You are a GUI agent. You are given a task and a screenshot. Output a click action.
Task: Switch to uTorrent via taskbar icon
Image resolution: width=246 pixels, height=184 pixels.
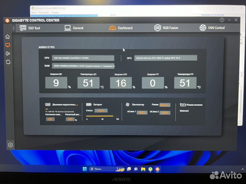pyautogui.click(x=150, y=169)
